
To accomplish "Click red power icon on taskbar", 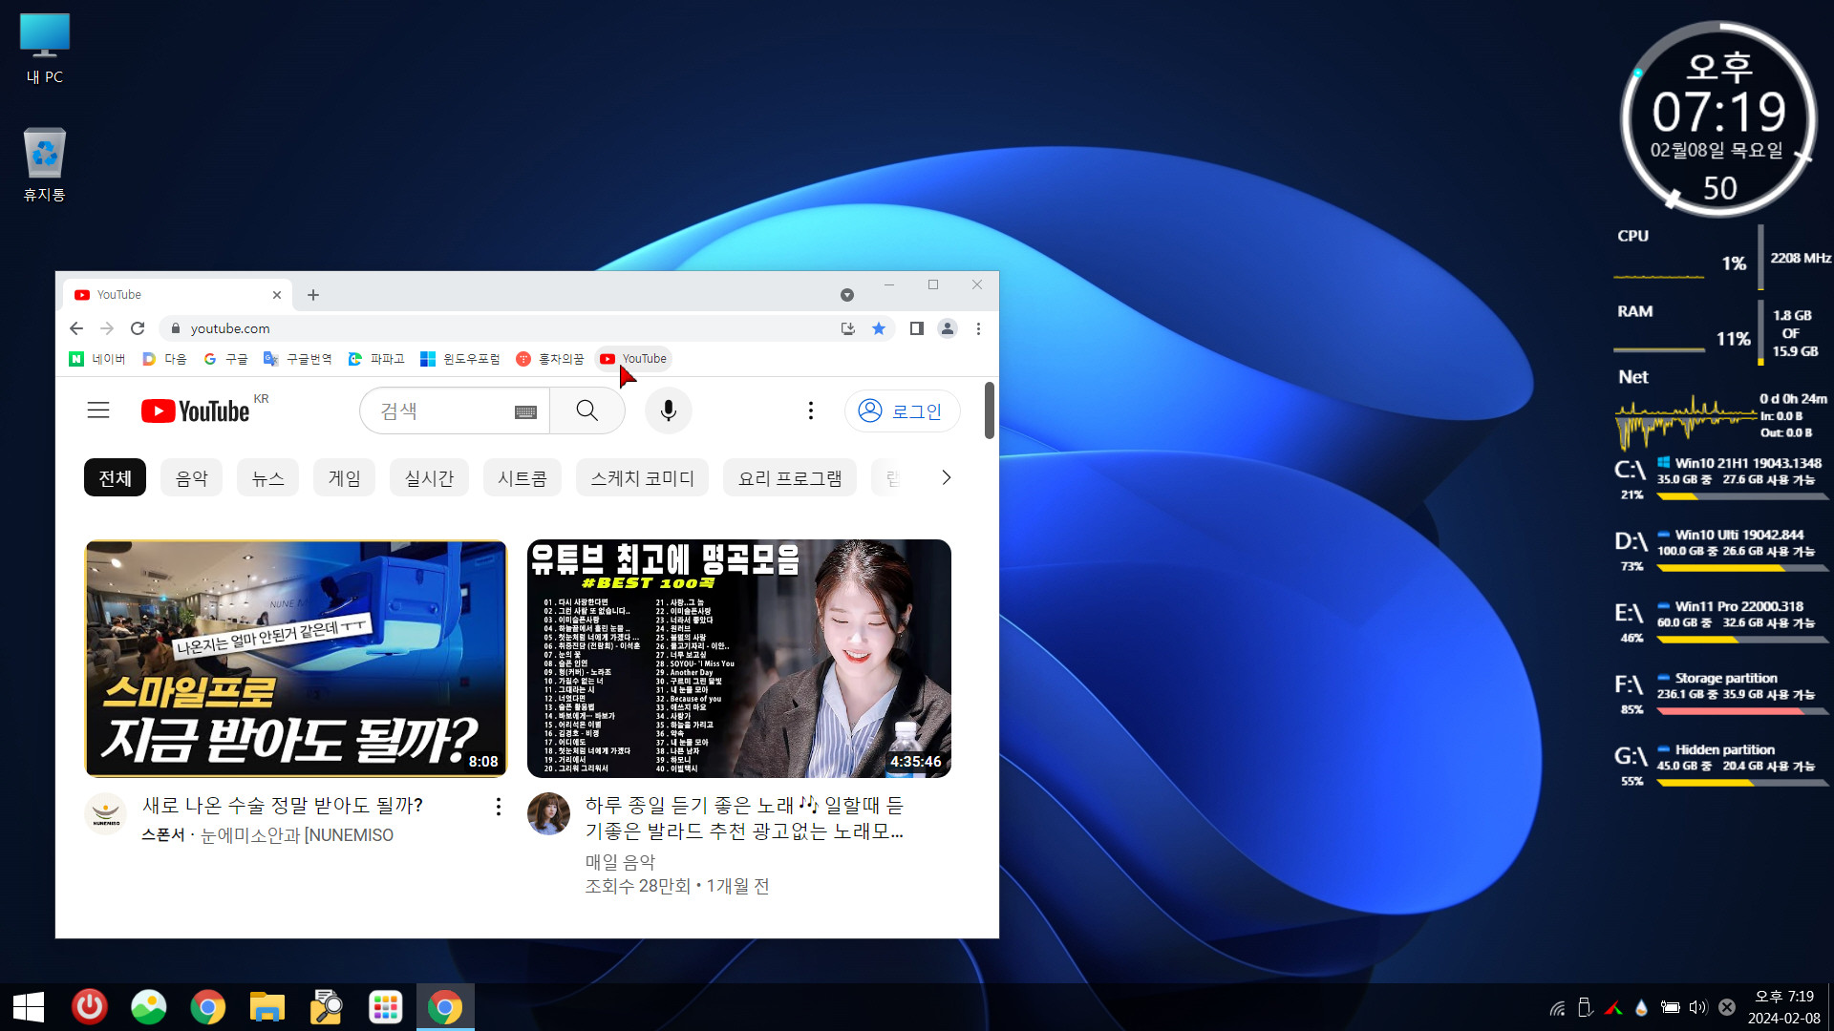I will (x=90, y=1007).
